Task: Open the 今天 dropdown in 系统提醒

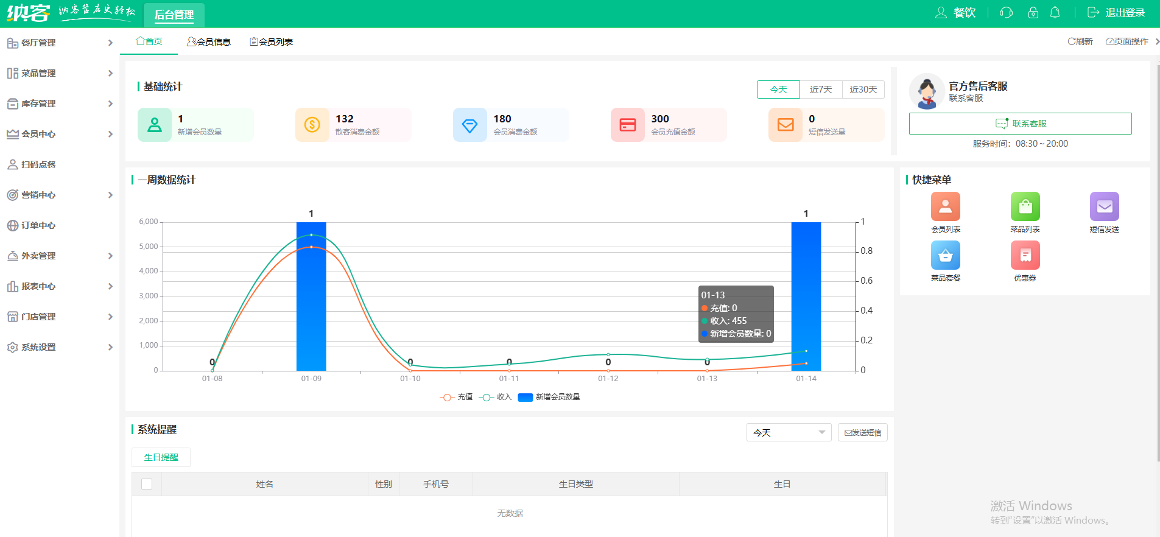Action: pos(789,432)
